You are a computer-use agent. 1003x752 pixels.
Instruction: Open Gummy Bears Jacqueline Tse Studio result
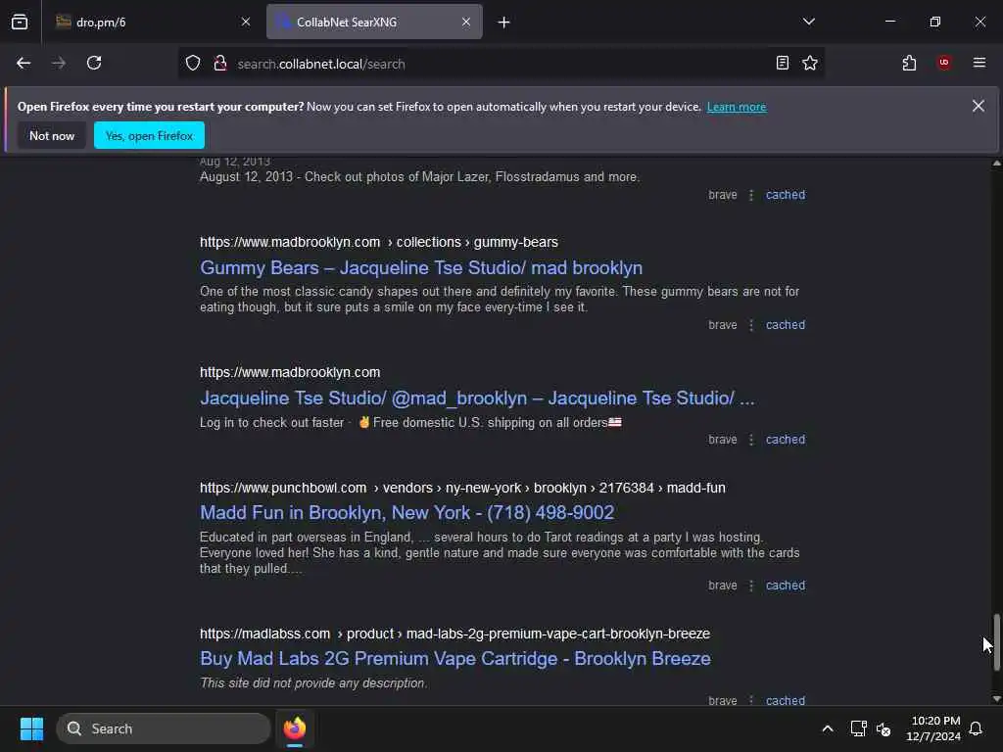tap(421, 268)
